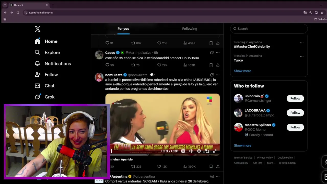Enter fullscreen on the video

pos(215,151)
